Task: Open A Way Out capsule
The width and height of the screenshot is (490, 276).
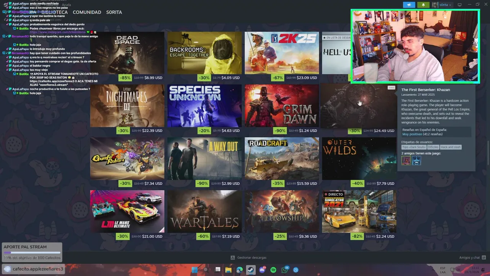Action: tap(204, 159)
